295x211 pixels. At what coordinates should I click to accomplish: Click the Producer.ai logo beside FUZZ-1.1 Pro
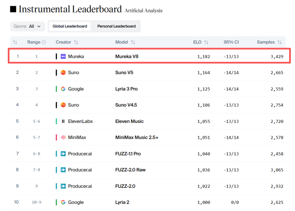(63, 154)
